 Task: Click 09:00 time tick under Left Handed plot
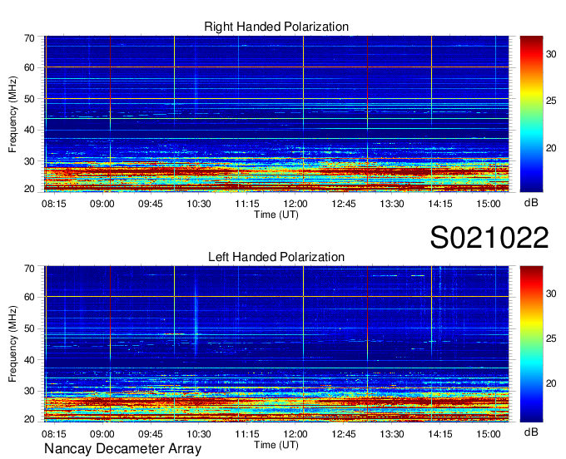[102, 434]
